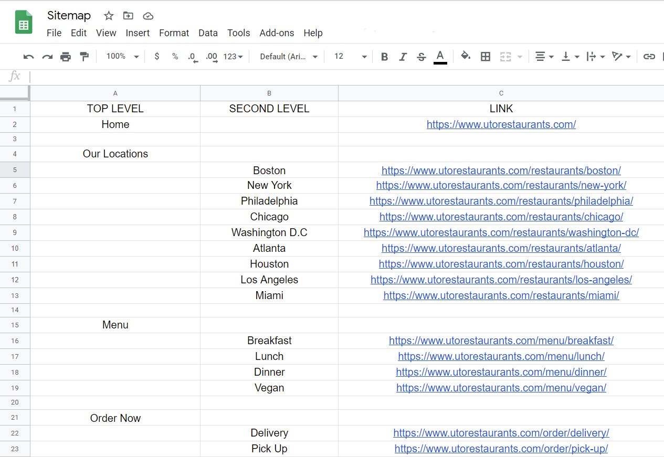Open the font size 12 dropdown
This screenshot has width=664, height=457.
tap(350, 57)
